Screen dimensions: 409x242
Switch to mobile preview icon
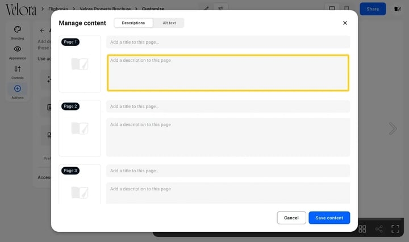[347, 9]
